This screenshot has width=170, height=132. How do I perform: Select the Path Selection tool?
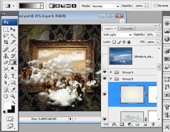[6, 83]
